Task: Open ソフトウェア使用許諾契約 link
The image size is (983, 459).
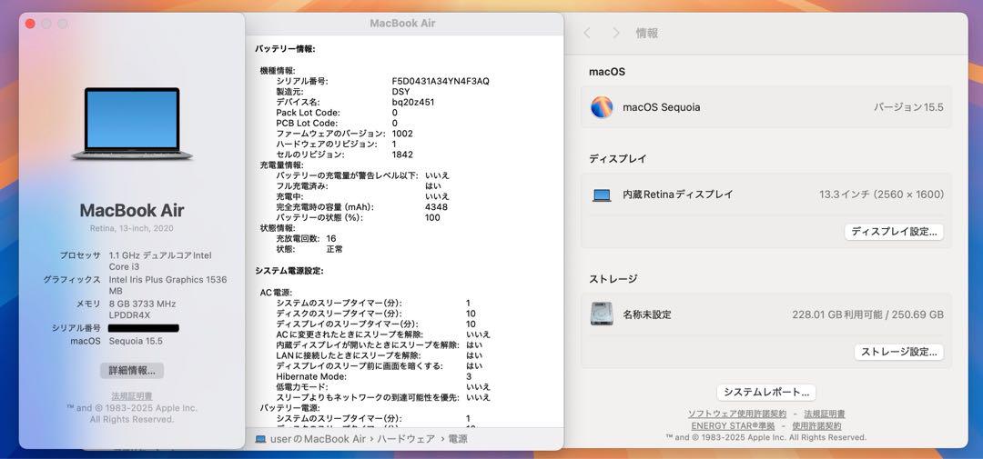Action: click(736, 414)
